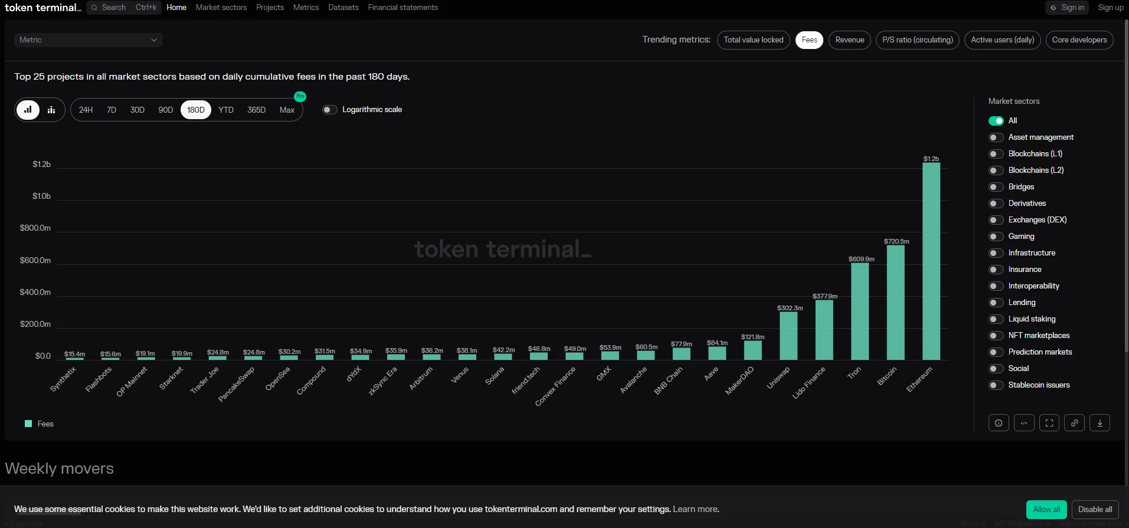Enable the Liquid staking toggle
The image size is (1129, 528).
996,319
